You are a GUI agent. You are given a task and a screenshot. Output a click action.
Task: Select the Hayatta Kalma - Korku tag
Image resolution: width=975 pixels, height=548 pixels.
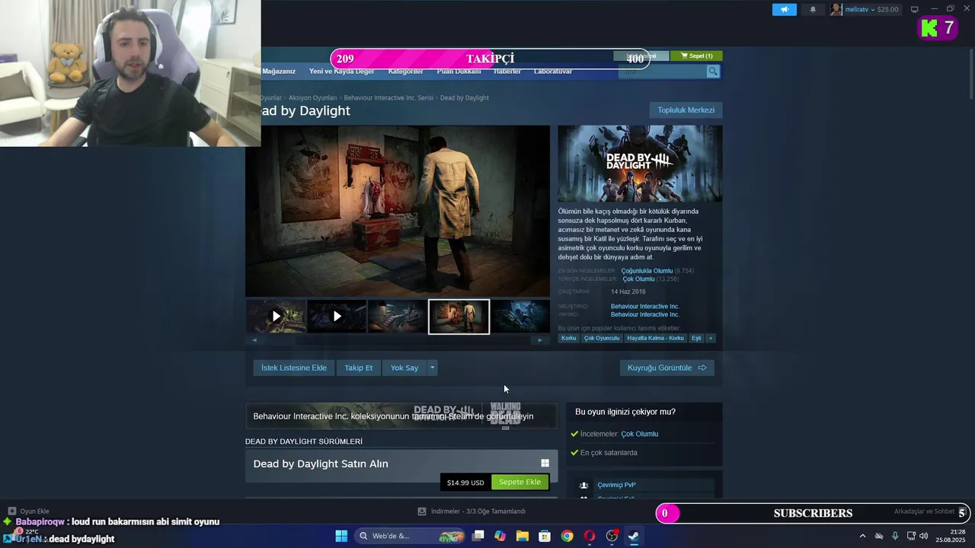tap(655, 338)
